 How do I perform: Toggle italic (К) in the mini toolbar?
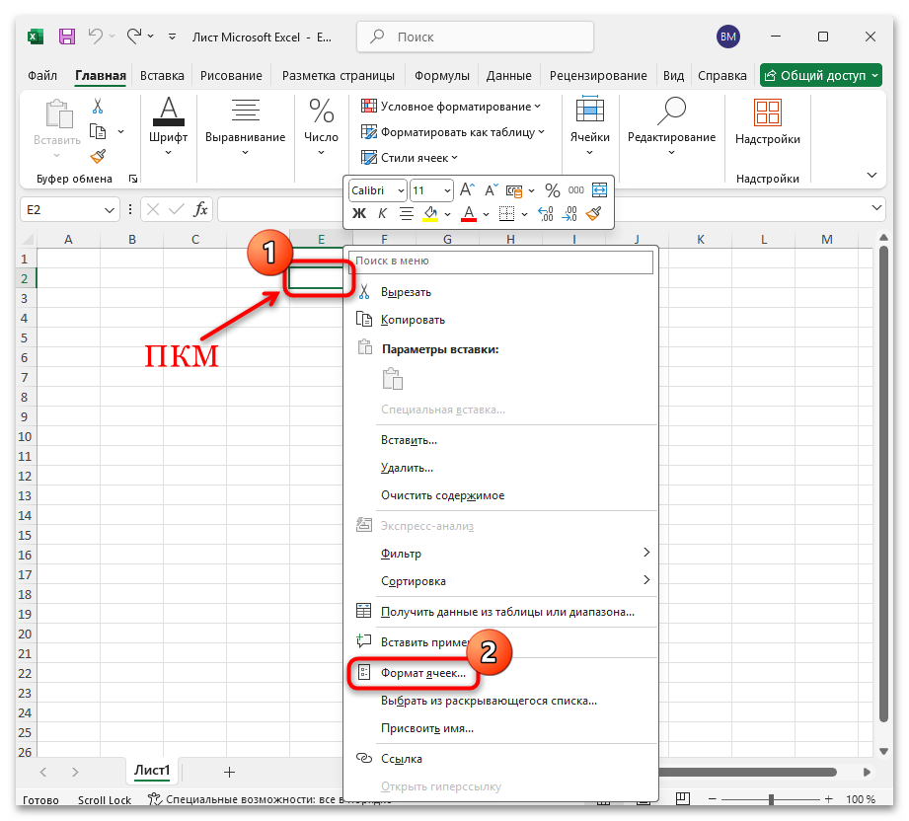coord(382,213)
